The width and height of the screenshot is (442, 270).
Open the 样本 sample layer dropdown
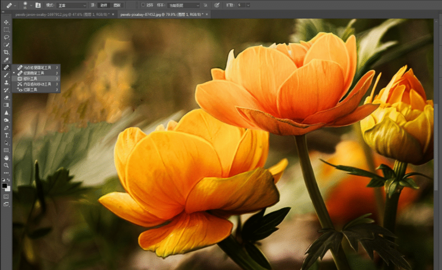click(183, 5)
